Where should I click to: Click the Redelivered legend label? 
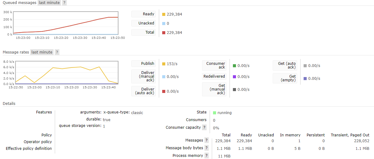tap(214, 76)
